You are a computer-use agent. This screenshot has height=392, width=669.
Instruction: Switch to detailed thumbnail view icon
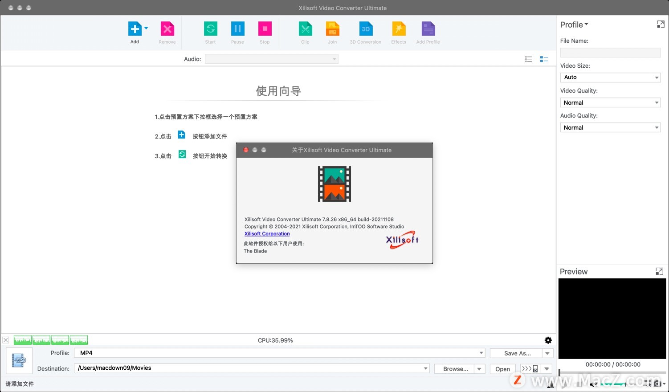[x=544, y=59]
